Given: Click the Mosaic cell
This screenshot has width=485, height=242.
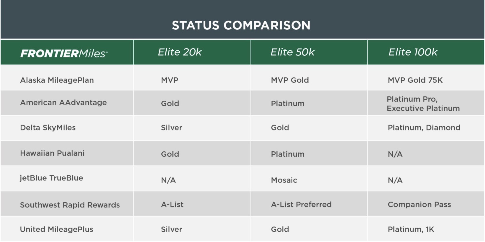Looking at the screenshot, I should (x=284, y=180).
